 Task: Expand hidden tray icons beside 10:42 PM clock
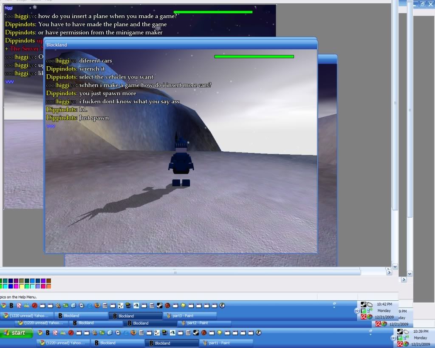[x=357, y=311]
